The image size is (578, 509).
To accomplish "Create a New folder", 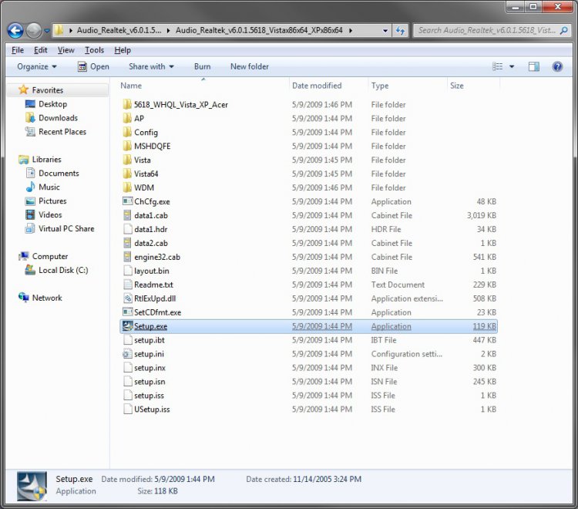I will (250, 67).
